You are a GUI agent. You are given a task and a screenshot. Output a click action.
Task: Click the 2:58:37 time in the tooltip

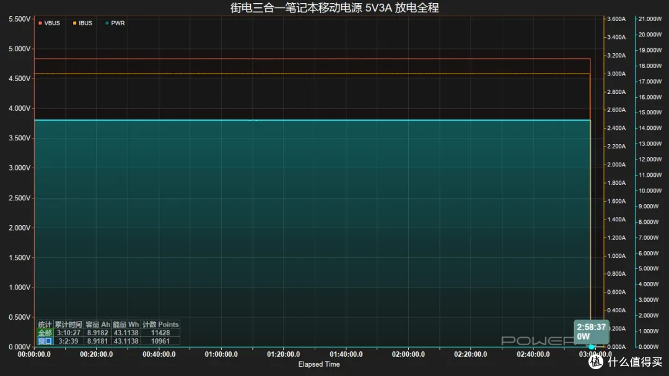[x=591, y=327]
